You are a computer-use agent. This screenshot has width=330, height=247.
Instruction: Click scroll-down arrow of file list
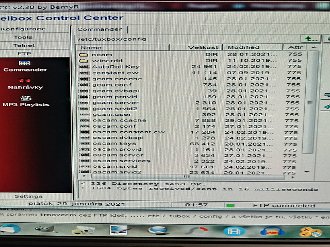(x=307, y=172)
